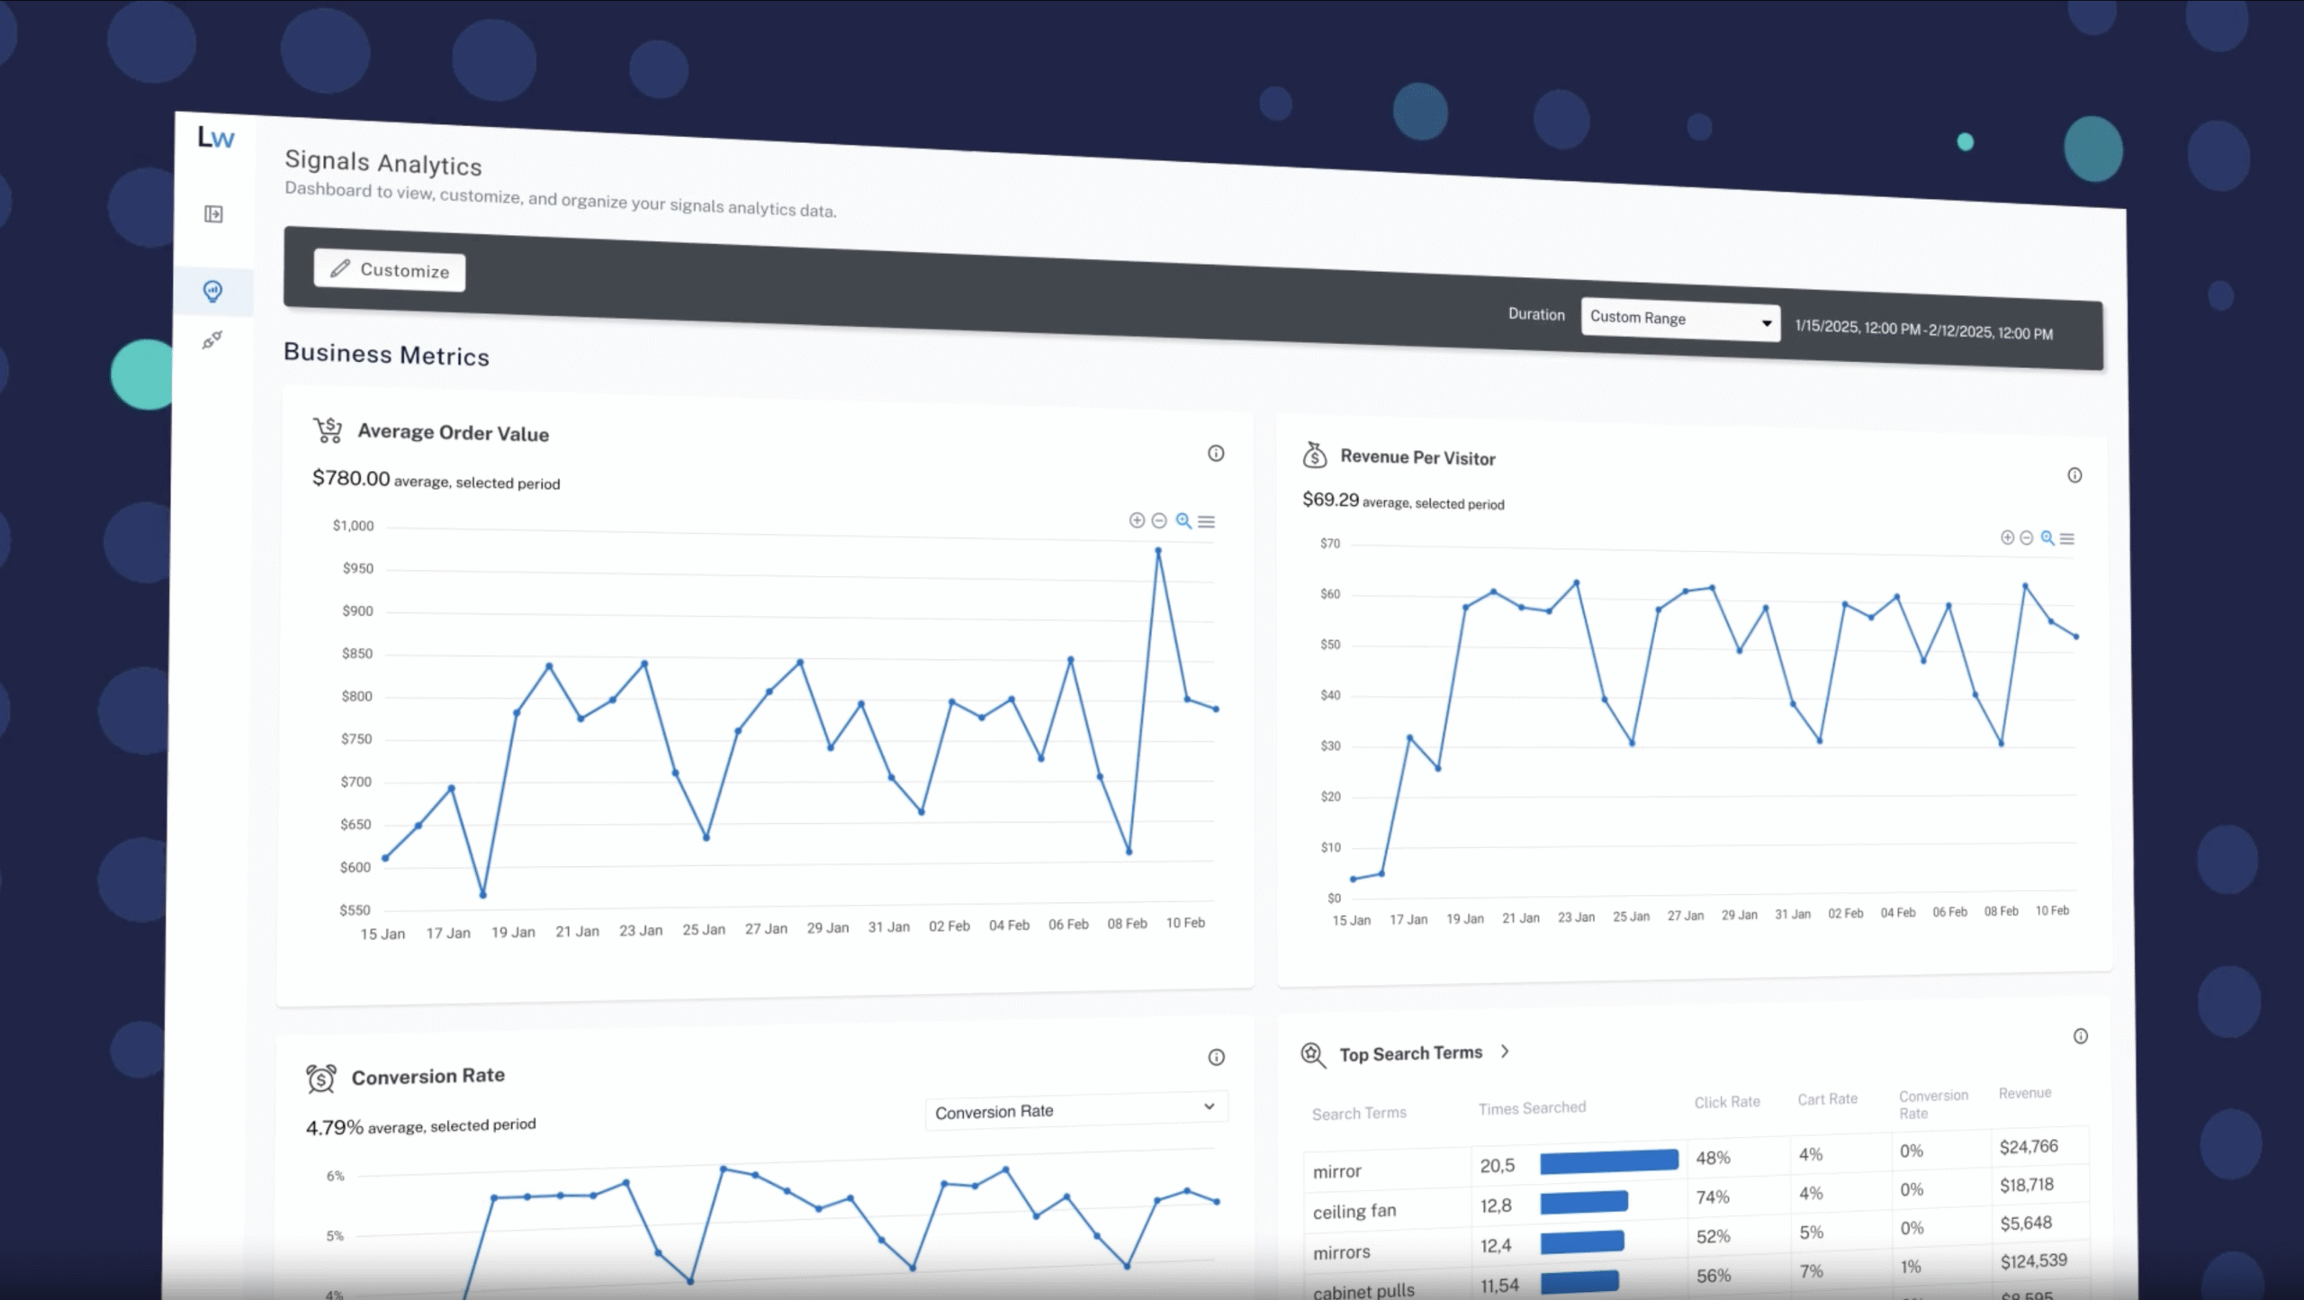Click the Customize button

pos(390,270)
